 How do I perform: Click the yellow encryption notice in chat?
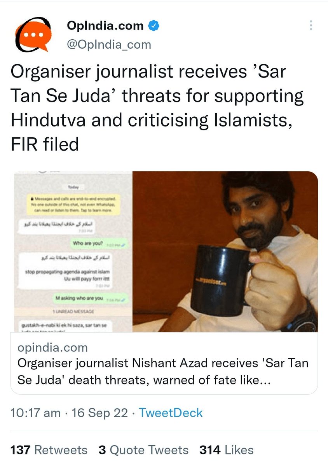(71, 204)
